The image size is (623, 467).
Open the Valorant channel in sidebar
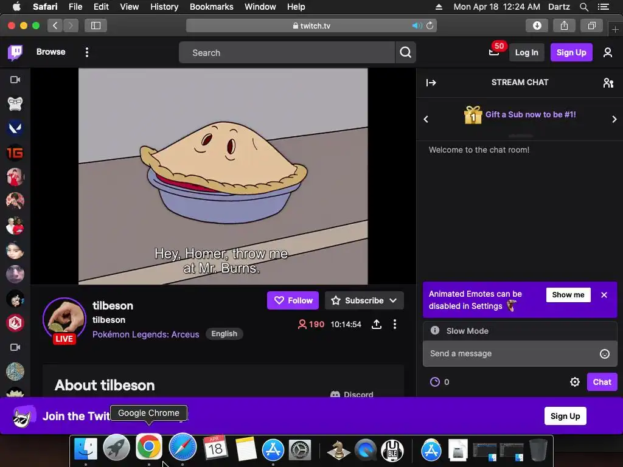15,128
